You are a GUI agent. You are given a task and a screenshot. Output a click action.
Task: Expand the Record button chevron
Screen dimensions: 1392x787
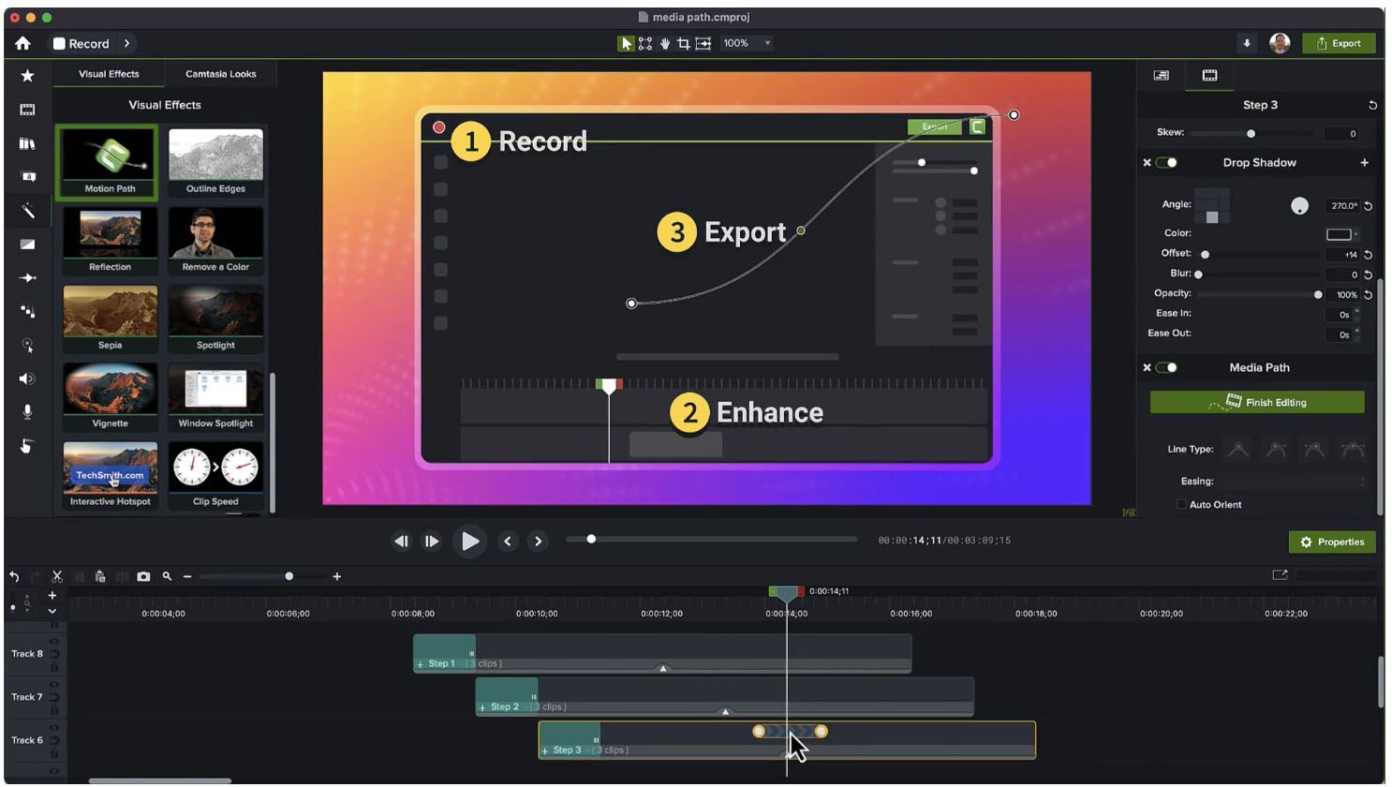(x=126, y=43)
